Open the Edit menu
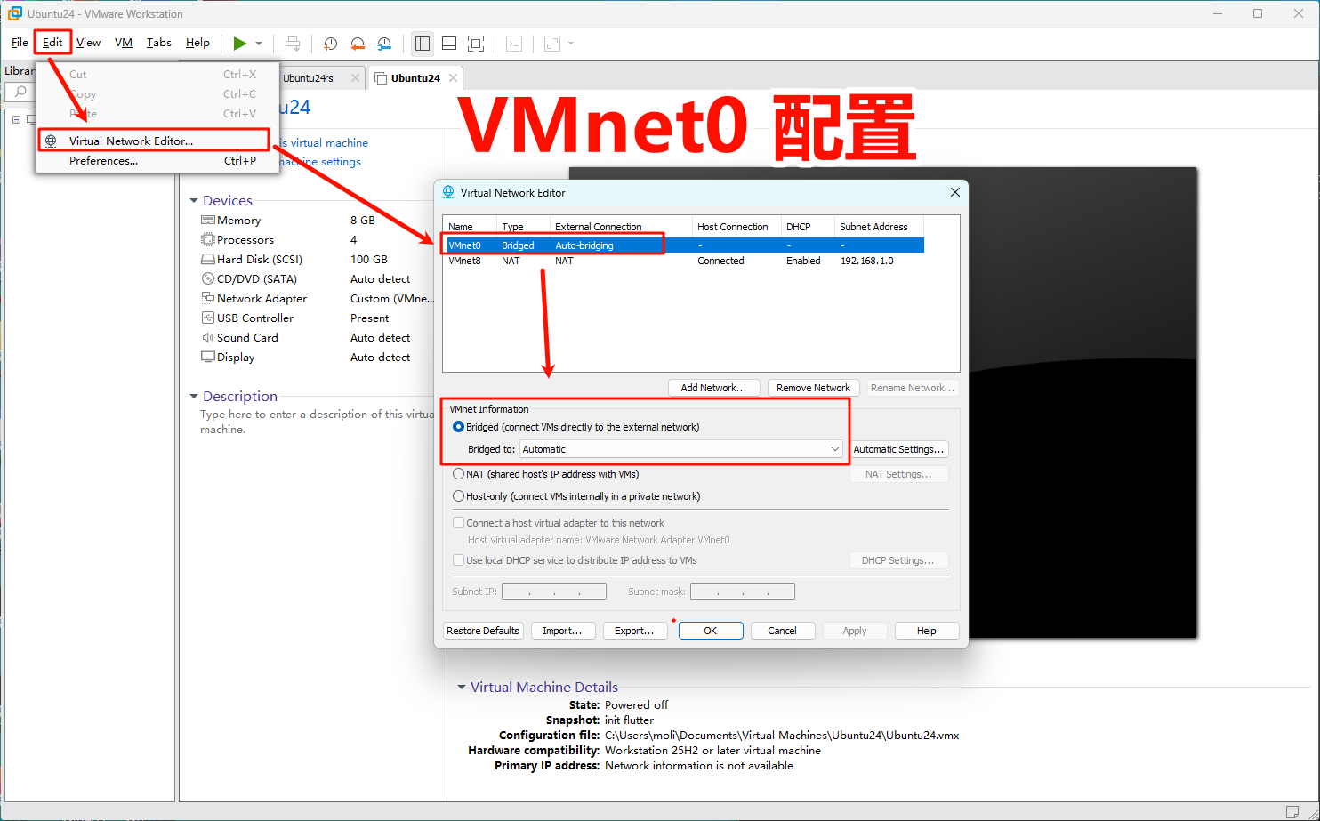This screenshot has width=1320, height=821. (x=52, y=43)
